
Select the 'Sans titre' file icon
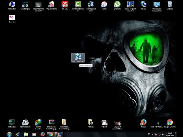[x=12, y=19]
